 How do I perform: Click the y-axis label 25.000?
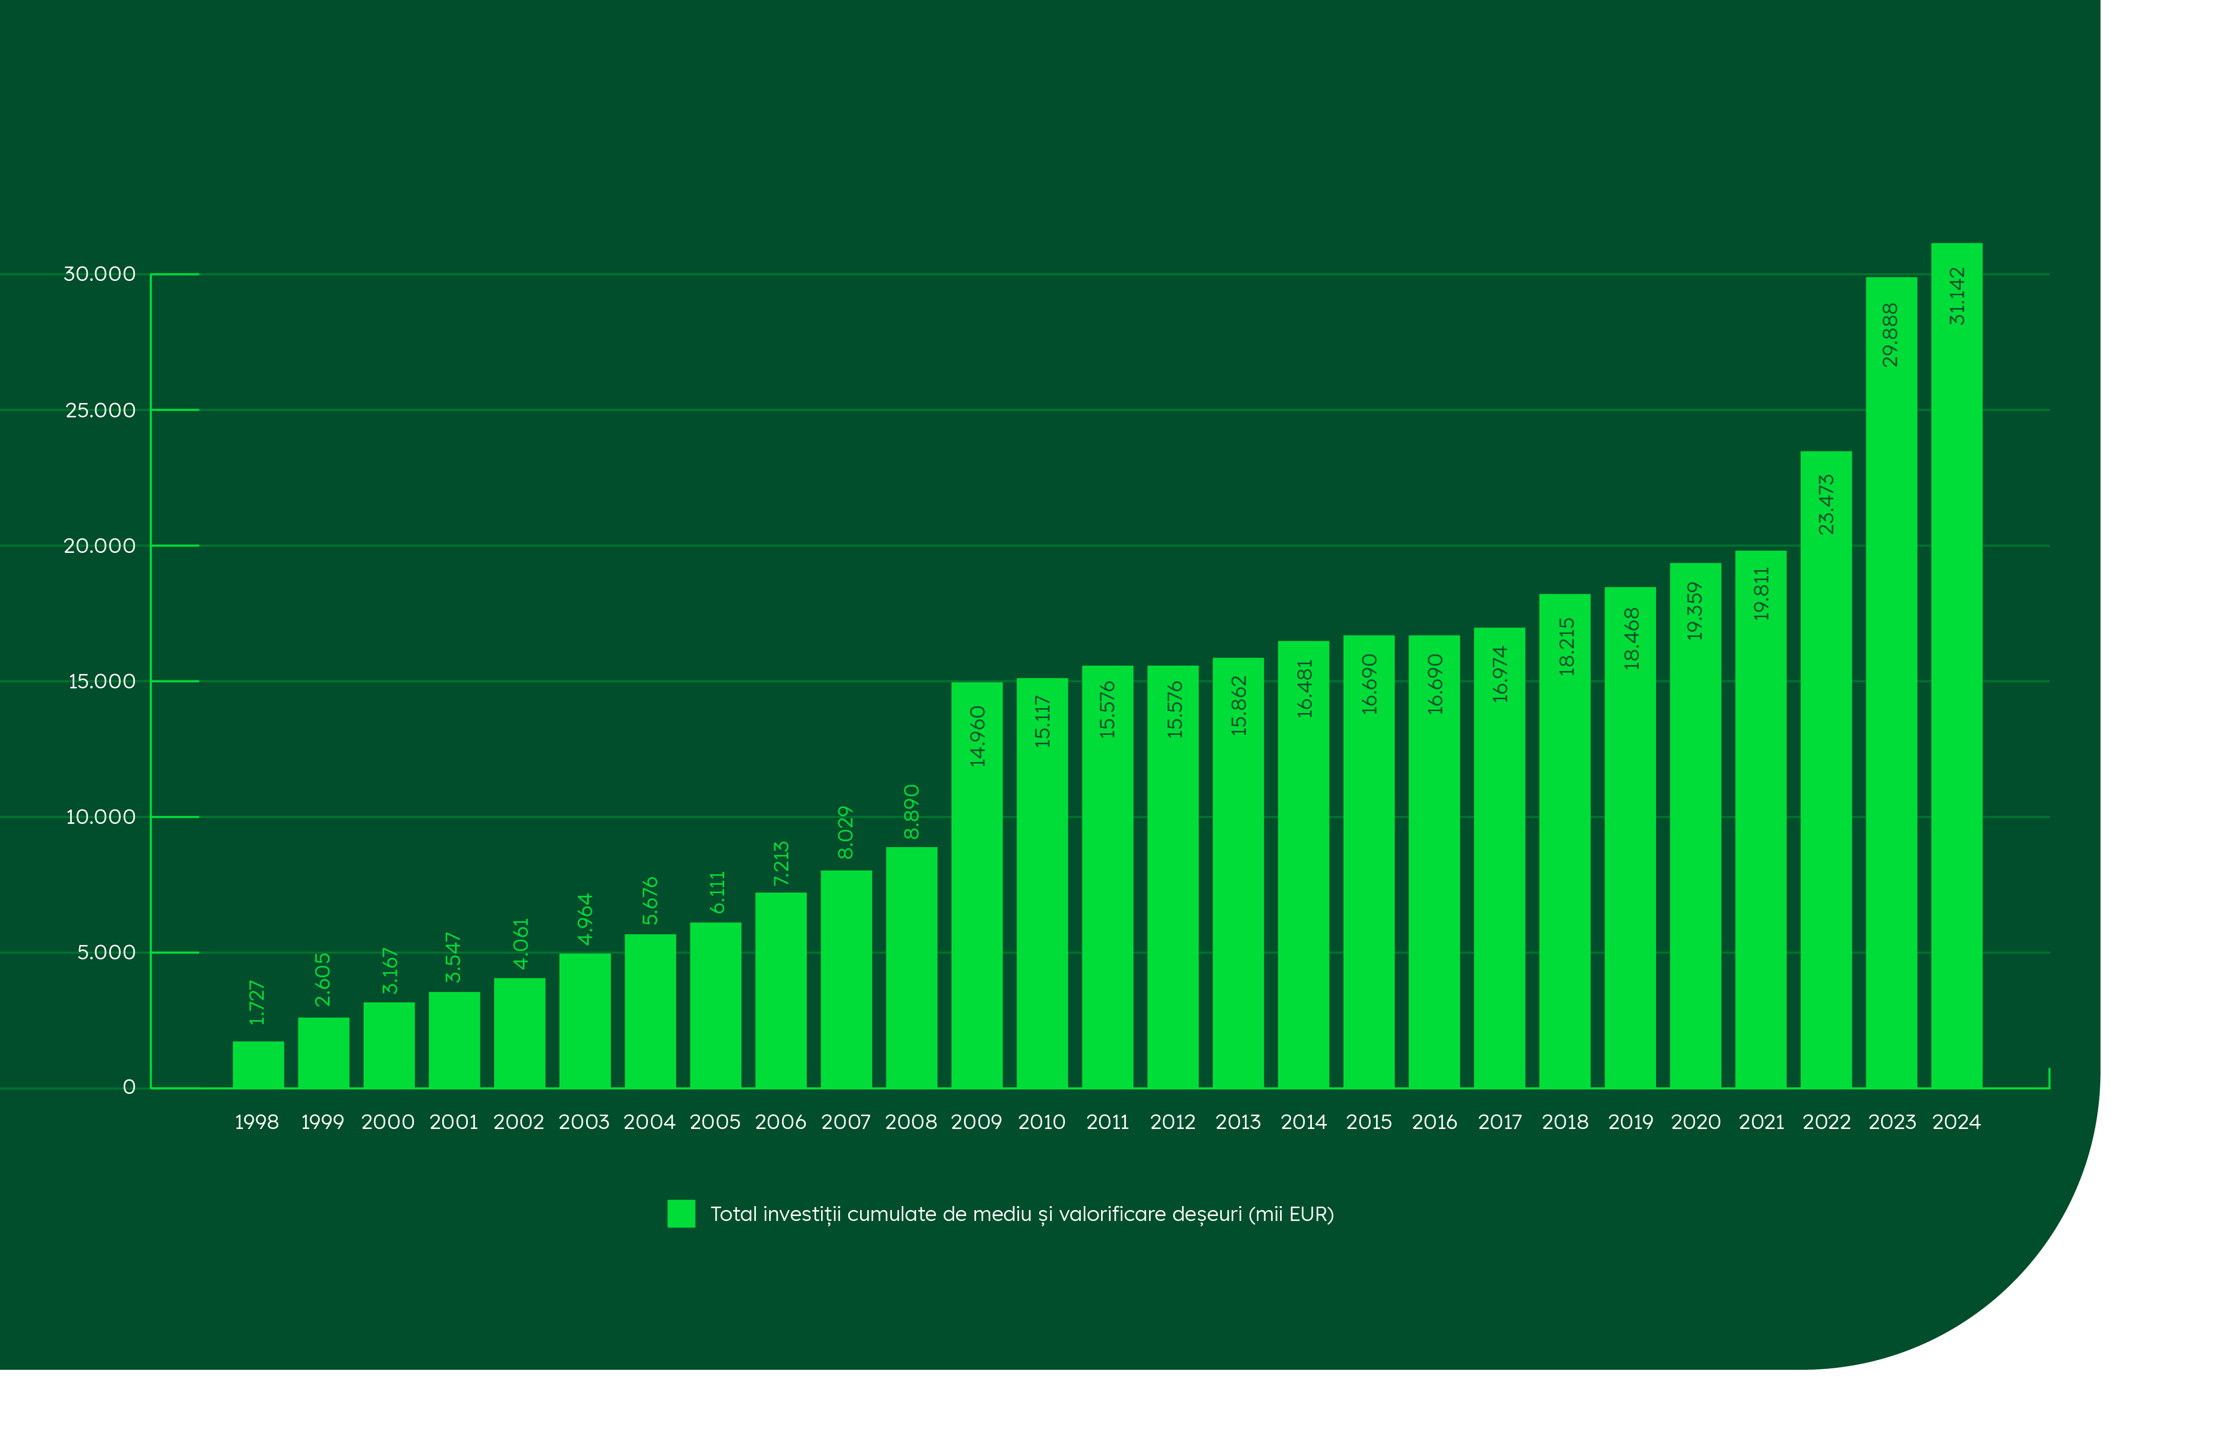(x=100, y=410)
